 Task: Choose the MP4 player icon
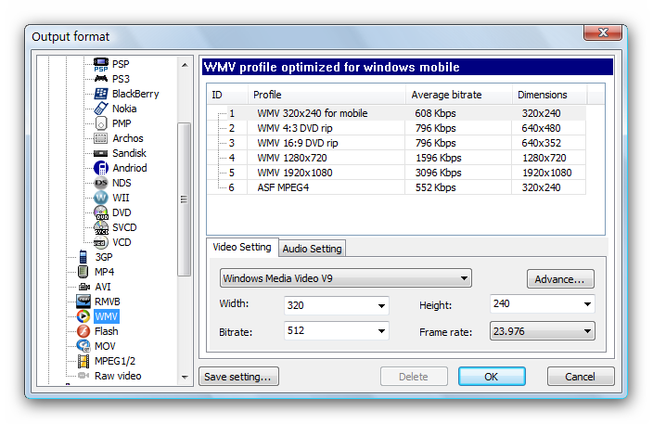pyautogui.click(x=83, y=272)
